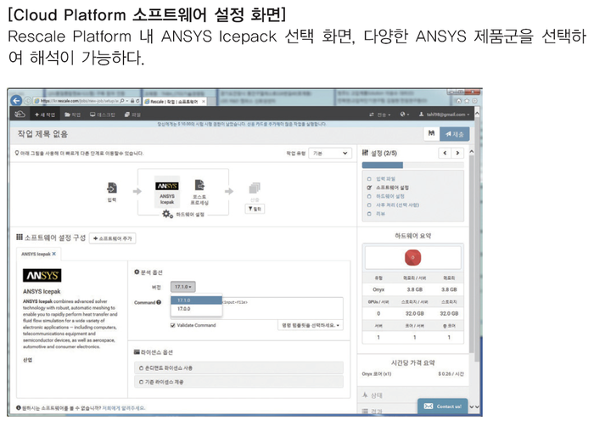Click the browser back arrow button
Screen dimensions: 594x426
16,100
